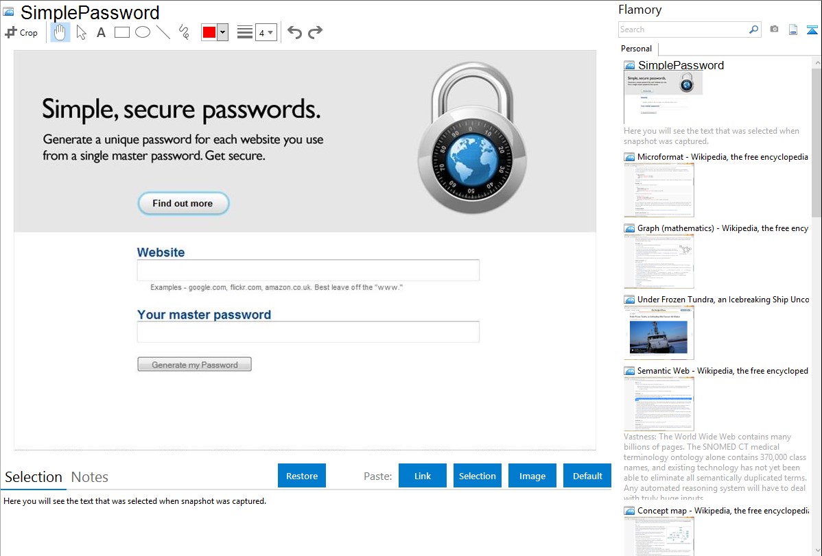
Task: Expand the line width 4 dropdown
Action: (x=266, y=32)
